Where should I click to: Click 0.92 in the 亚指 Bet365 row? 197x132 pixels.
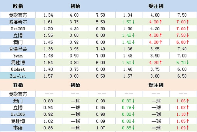coord(48,114)
